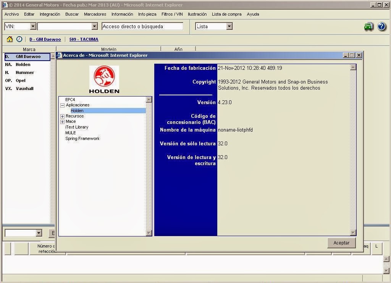Expand the Mace tree node
Image resolution: width=391 pixels, height=283 pixels.
pos(62,122)
